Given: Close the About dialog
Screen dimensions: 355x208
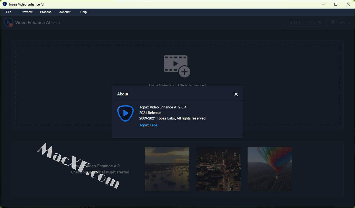Looking at the screenshot, I should pos(236,94).
